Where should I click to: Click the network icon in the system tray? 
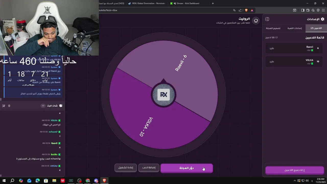coord(303,181)
